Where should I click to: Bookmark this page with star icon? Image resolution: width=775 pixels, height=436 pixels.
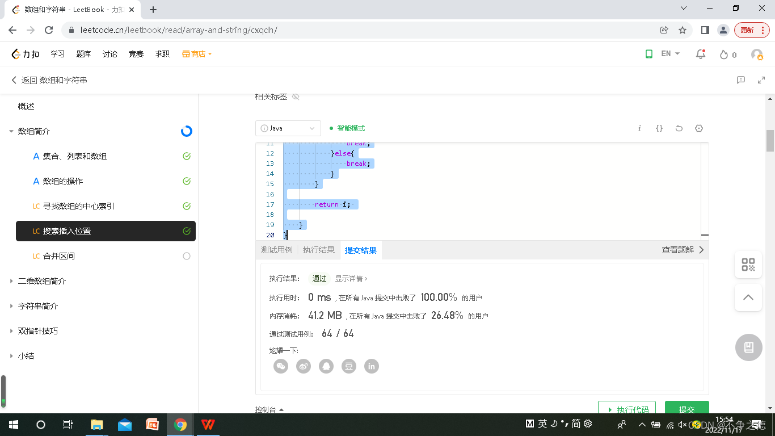(x=683, y=30)
